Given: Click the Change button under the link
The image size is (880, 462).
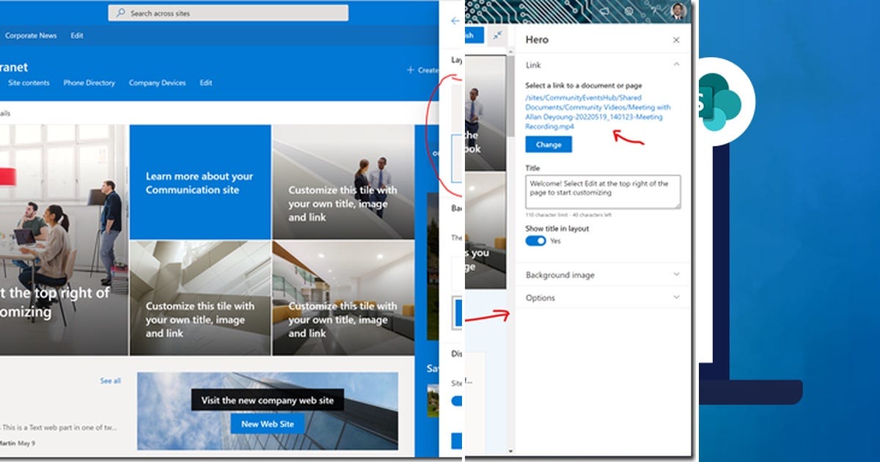Looking at the screenshot, I should (549, 144).
